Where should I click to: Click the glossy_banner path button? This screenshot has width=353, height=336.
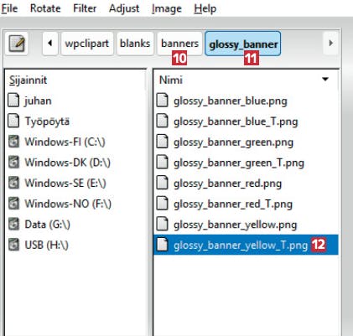pyautogui.click(x=243, y=44)
